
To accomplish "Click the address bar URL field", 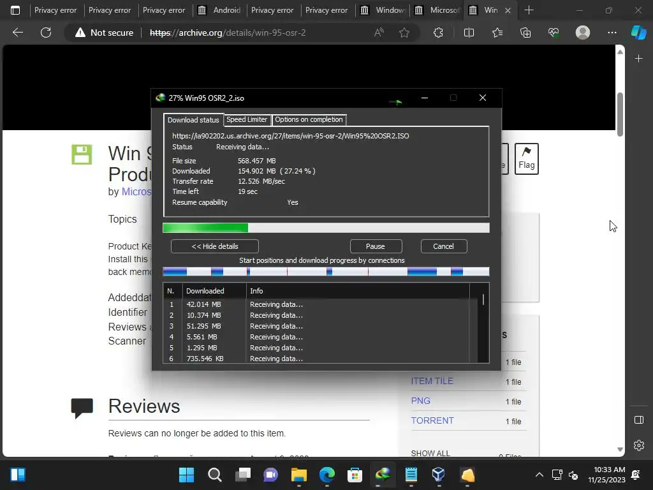I will (x=228, y=33).
